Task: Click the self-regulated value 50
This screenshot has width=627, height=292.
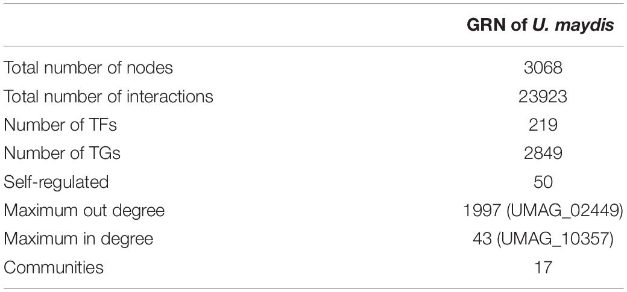Action: [543, 182]
